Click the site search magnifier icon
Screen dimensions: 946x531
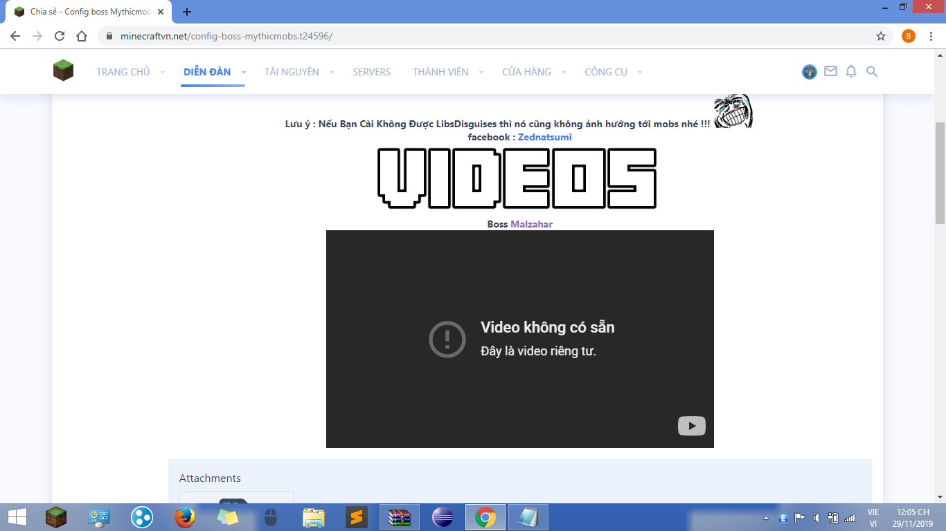[x=872, y=71]
